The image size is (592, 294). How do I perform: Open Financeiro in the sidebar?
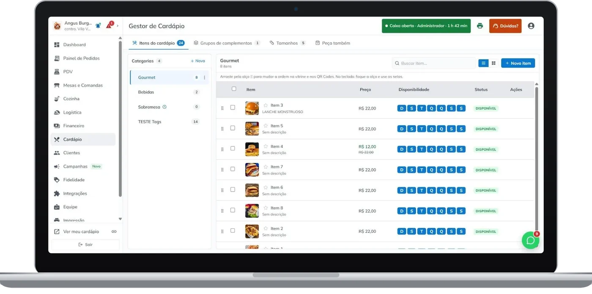point(83,126)
